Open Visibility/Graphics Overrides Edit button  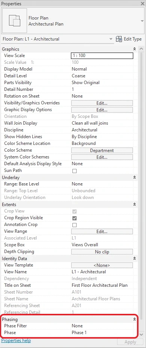point(102,103)
